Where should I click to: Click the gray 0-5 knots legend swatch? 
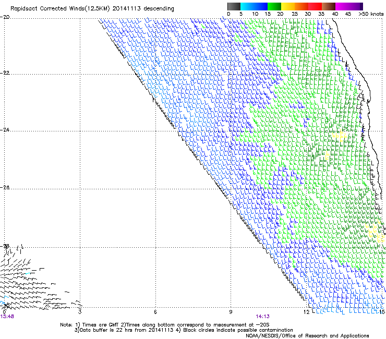234,6
